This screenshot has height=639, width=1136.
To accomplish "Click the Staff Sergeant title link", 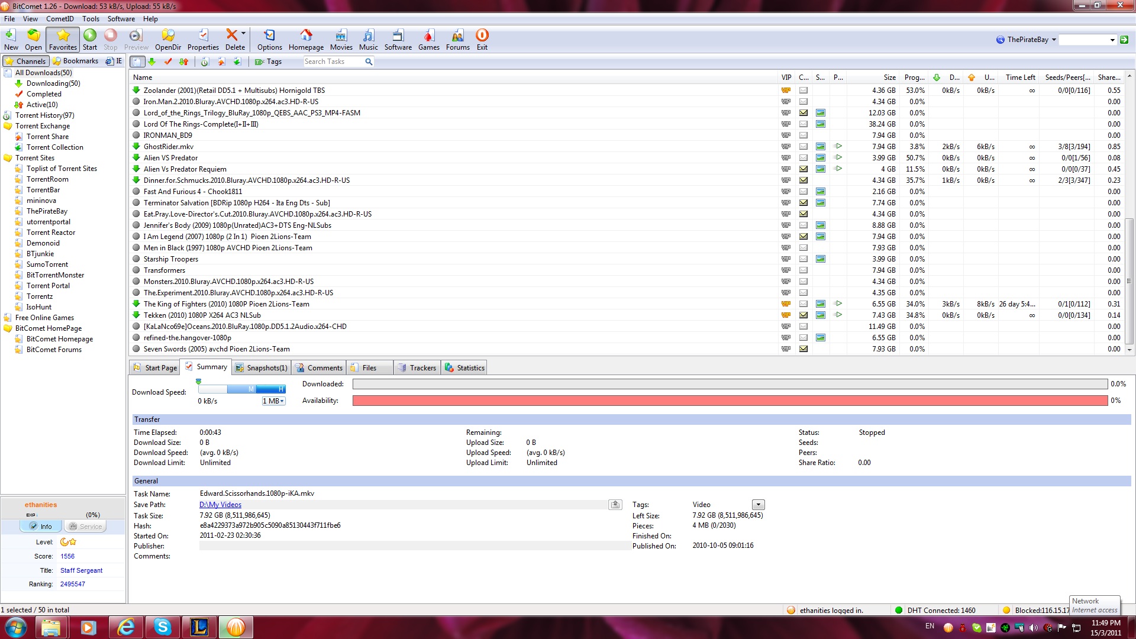I will click(x=81, y=570).
